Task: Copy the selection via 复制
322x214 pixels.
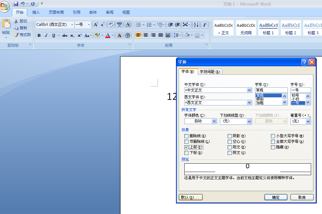Action: pos(20,28)
